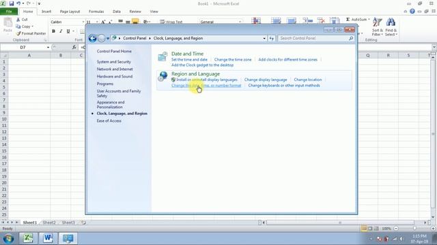437x245 pixels.
Task: Click the Find & Select binoculars icon
Action: point(391,22)
